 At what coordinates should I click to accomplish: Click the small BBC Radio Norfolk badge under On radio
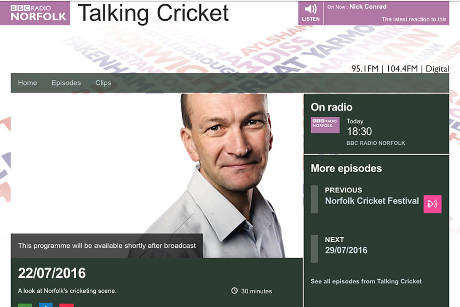coord(325,125)
